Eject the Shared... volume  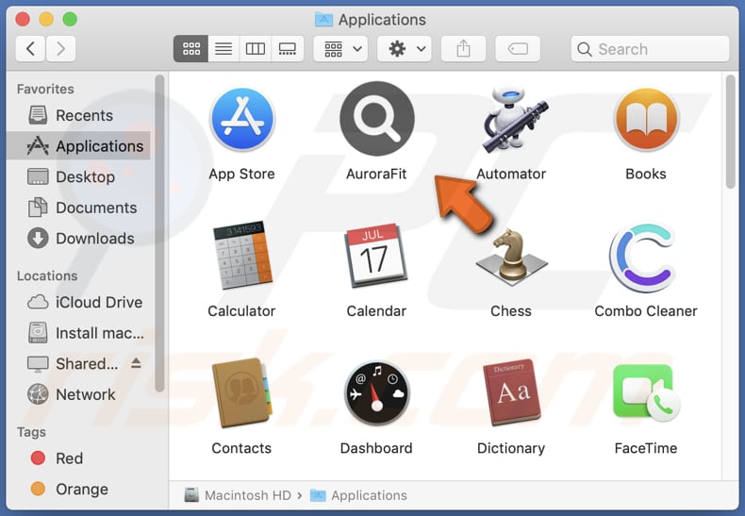136,363
